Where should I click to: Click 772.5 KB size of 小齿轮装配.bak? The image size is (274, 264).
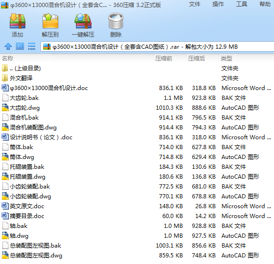171,187
